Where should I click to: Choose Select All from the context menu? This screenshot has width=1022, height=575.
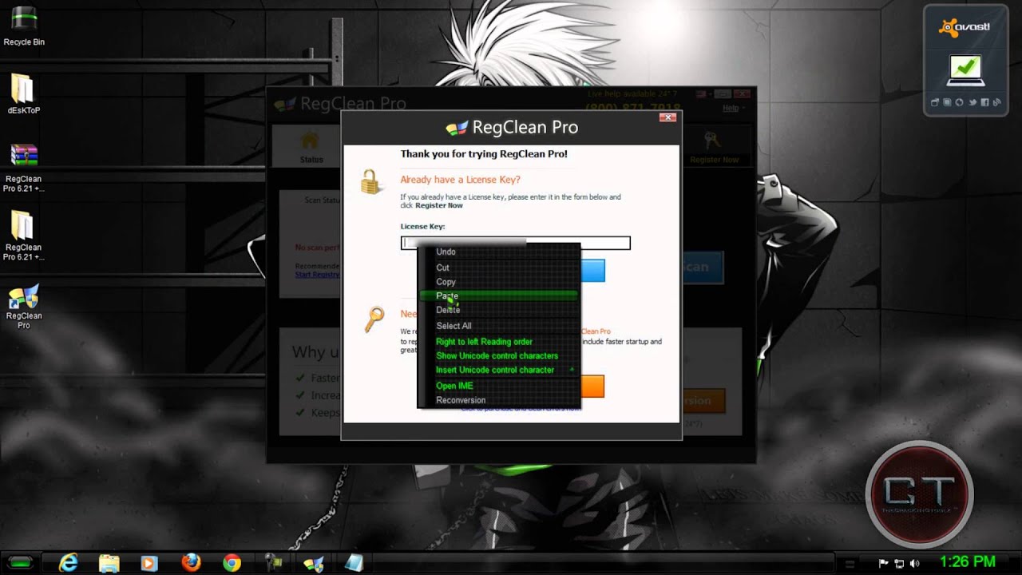[499, 326]
